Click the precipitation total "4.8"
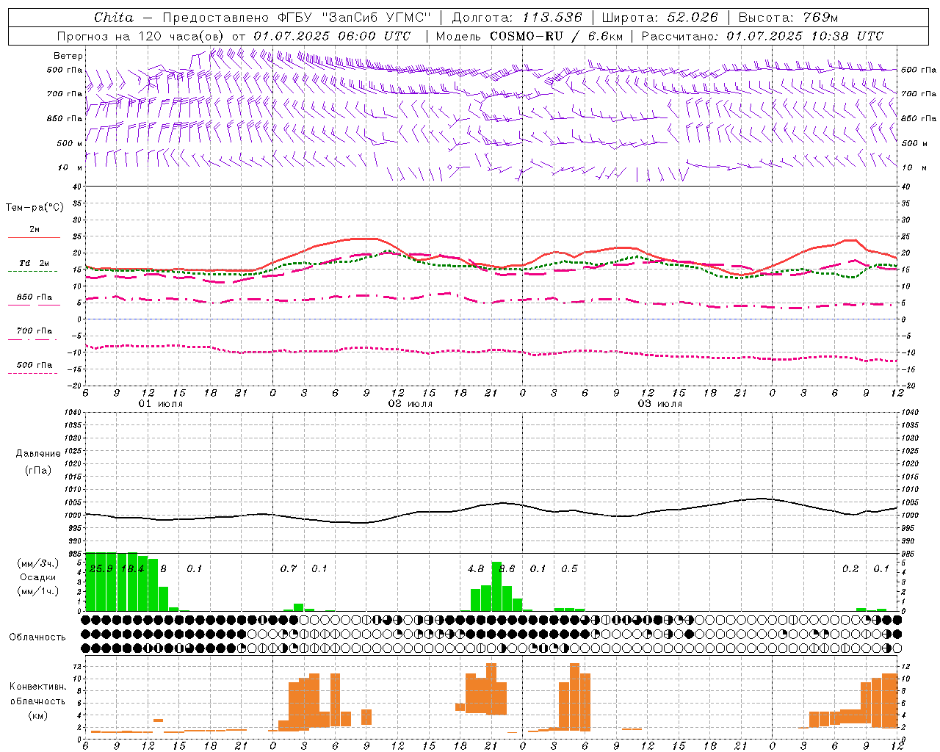 [476, 568]
